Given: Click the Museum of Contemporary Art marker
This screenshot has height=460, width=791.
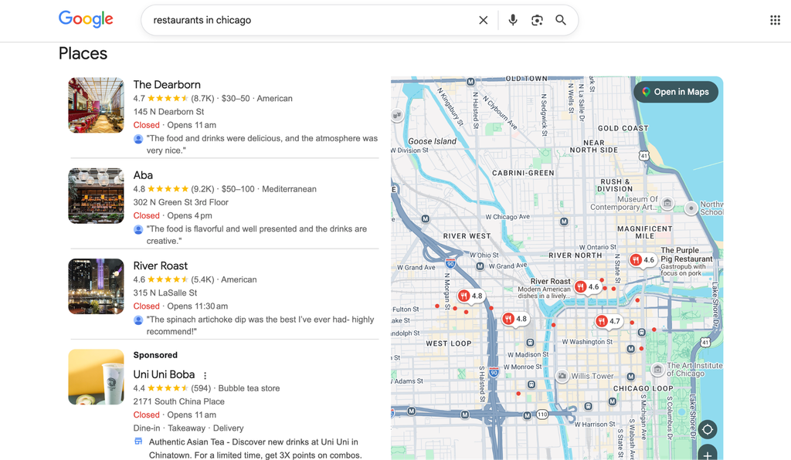Looking at the screenshot, I should click(x=667, y=203).
